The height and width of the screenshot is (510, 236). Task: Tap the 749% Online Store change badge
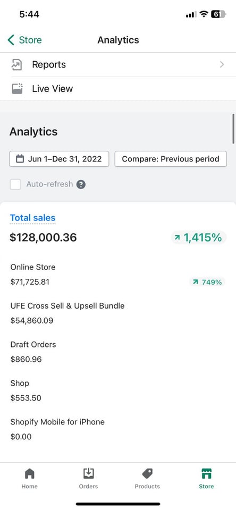click(207, 282)
